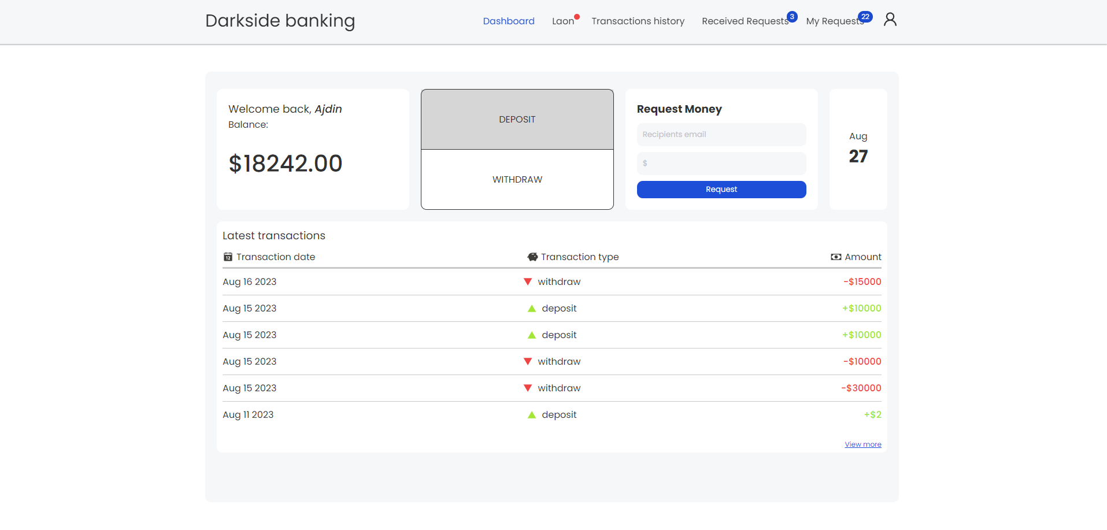This screenshot has width=1107, height=530.
Task: Click the piggy bank icon beside Transaction type
Action: [x=532, y=256]
